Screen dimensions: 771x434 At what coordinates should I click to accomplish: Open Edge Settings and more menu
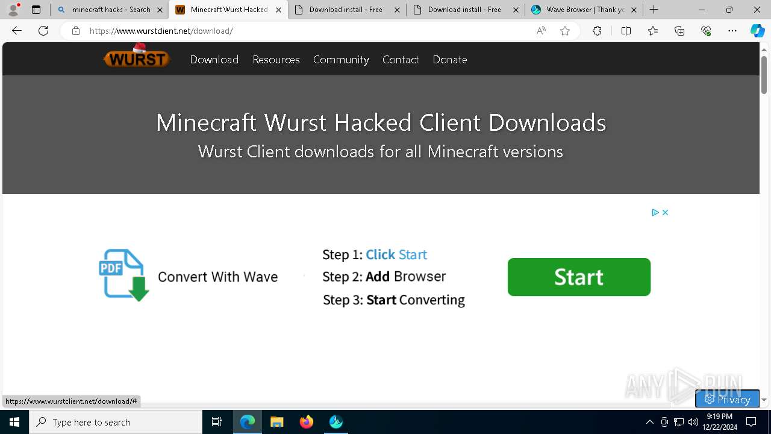pyautogui.click(x=732, y=31)
